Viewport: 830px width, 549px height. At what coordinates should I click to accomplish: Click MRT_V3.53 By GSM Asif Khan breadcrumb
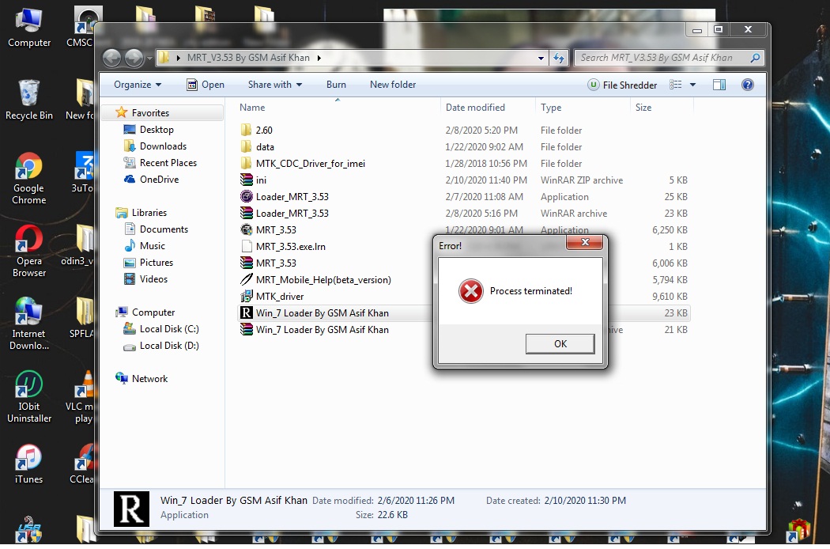coord(248,58)
